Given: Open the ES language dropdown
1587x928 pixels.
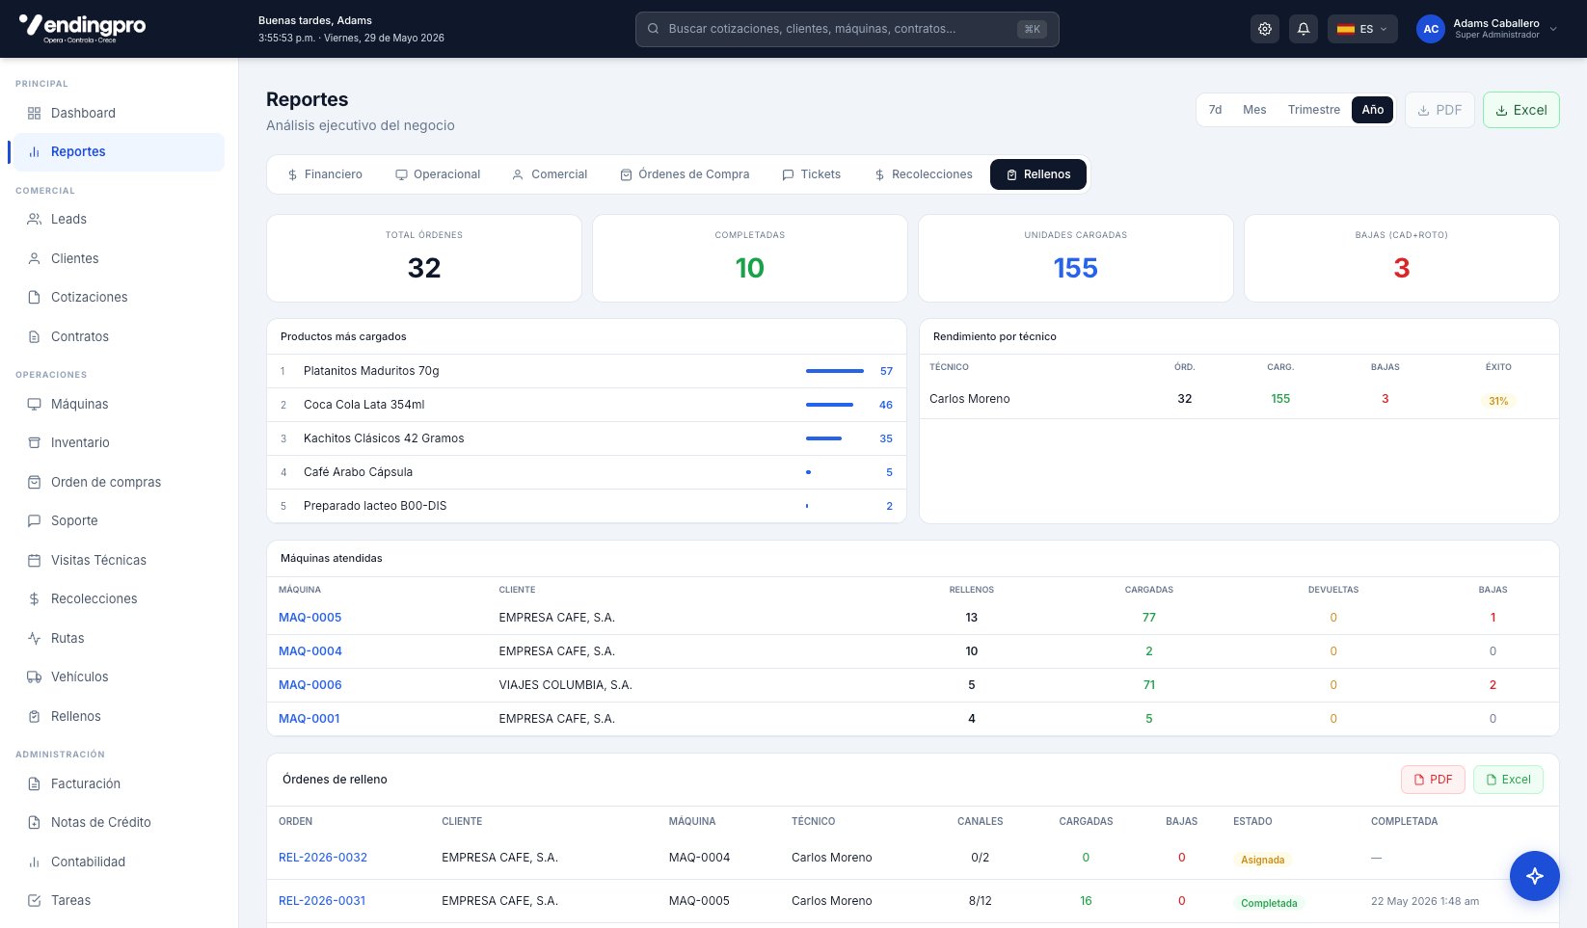Looking at the screenshot, I should [1362, 29].
